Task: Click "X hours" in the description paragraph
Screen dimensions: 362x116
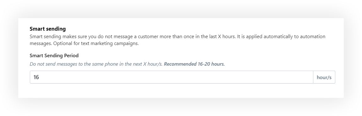Action: (x=226, y=37)
